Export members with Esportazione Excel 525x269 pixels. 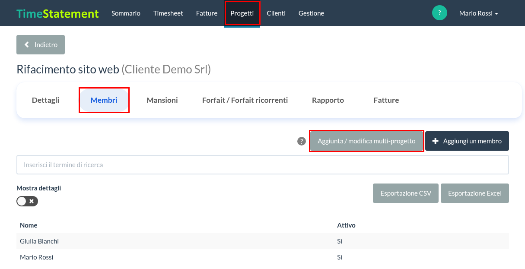[475, 193]
